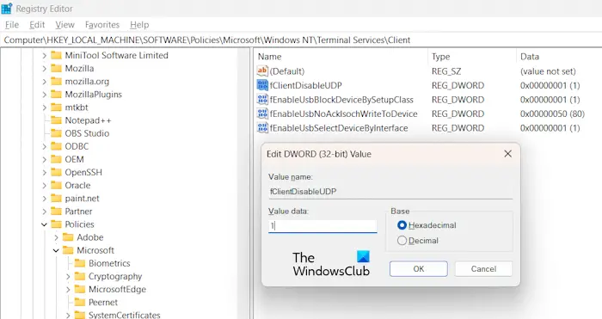Select the MicrosoftEdge tree key label
Viewport: 602px width, 319px height.
tap(117, 290)
